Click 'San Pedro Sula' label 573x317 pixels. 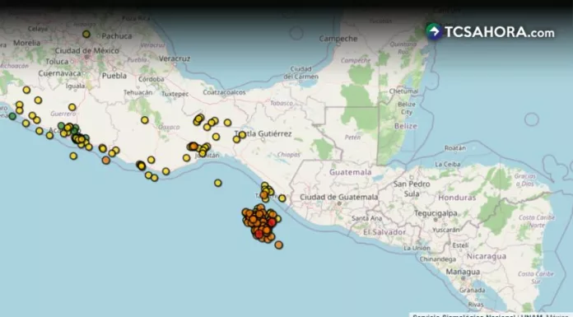(412, 189)
